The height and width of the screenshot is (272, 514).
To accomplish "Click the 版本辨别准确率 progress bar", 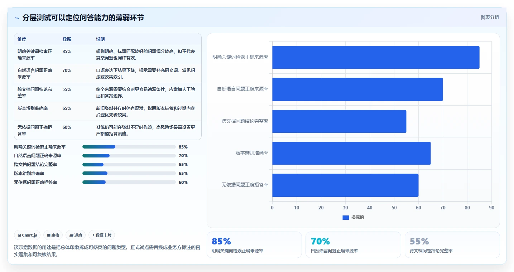I will [129, 174].
